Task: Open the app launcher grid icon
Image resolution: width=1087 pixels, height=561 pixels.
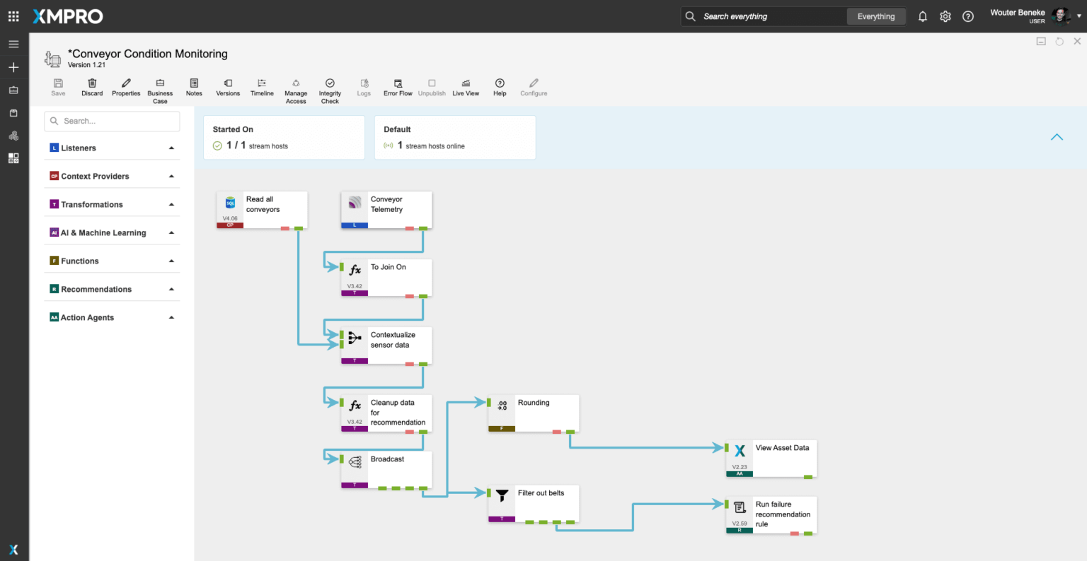Action: 13,16
